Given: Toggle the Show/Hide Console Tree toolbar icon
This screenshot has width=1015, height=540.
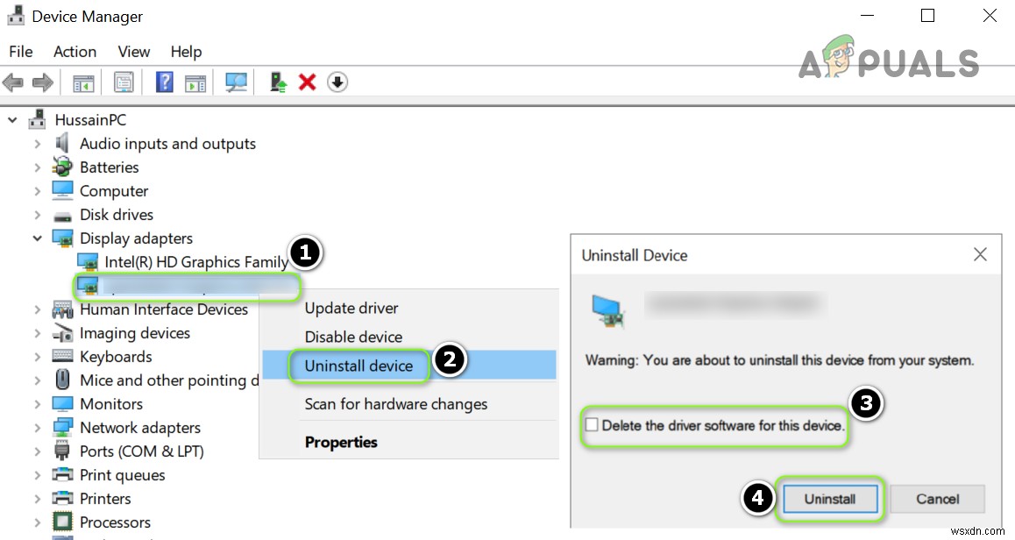Looking at the screenshot, I should pyautogui.click(x=83, y=82).
